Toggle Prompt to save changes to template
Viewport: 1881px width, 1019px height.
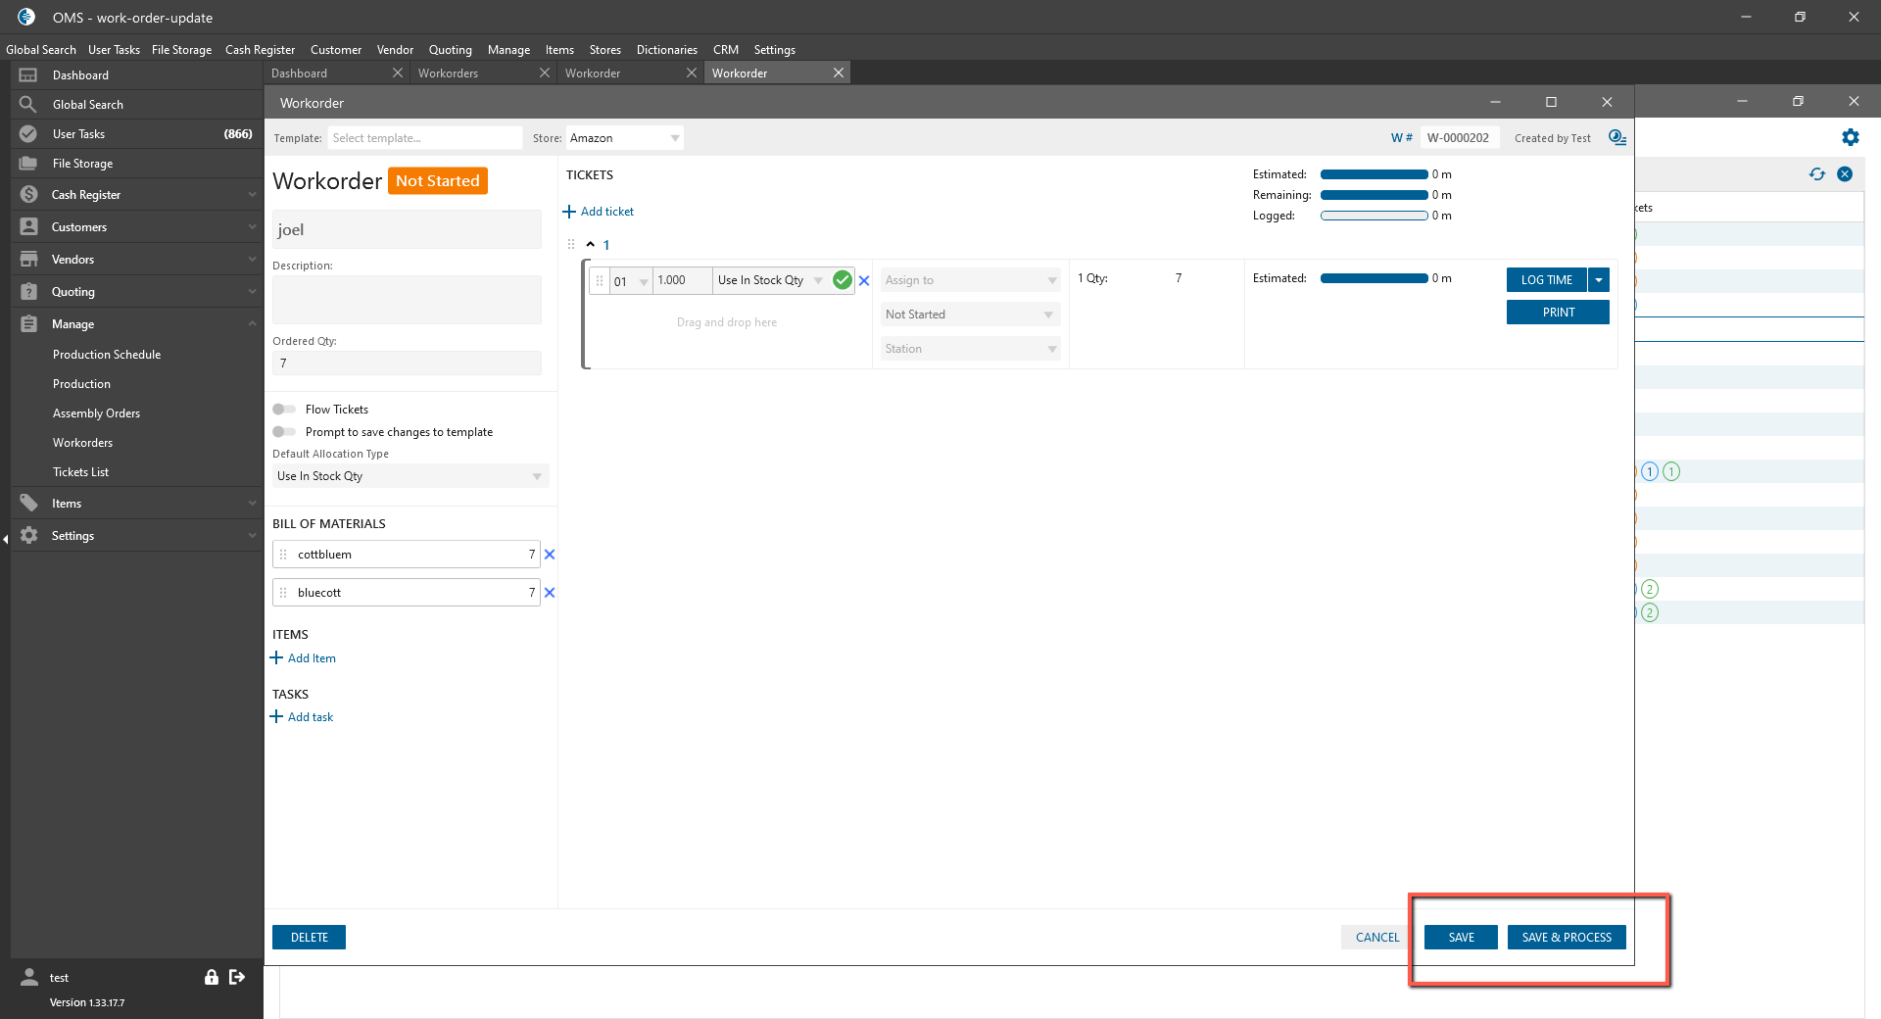[284, 432]
